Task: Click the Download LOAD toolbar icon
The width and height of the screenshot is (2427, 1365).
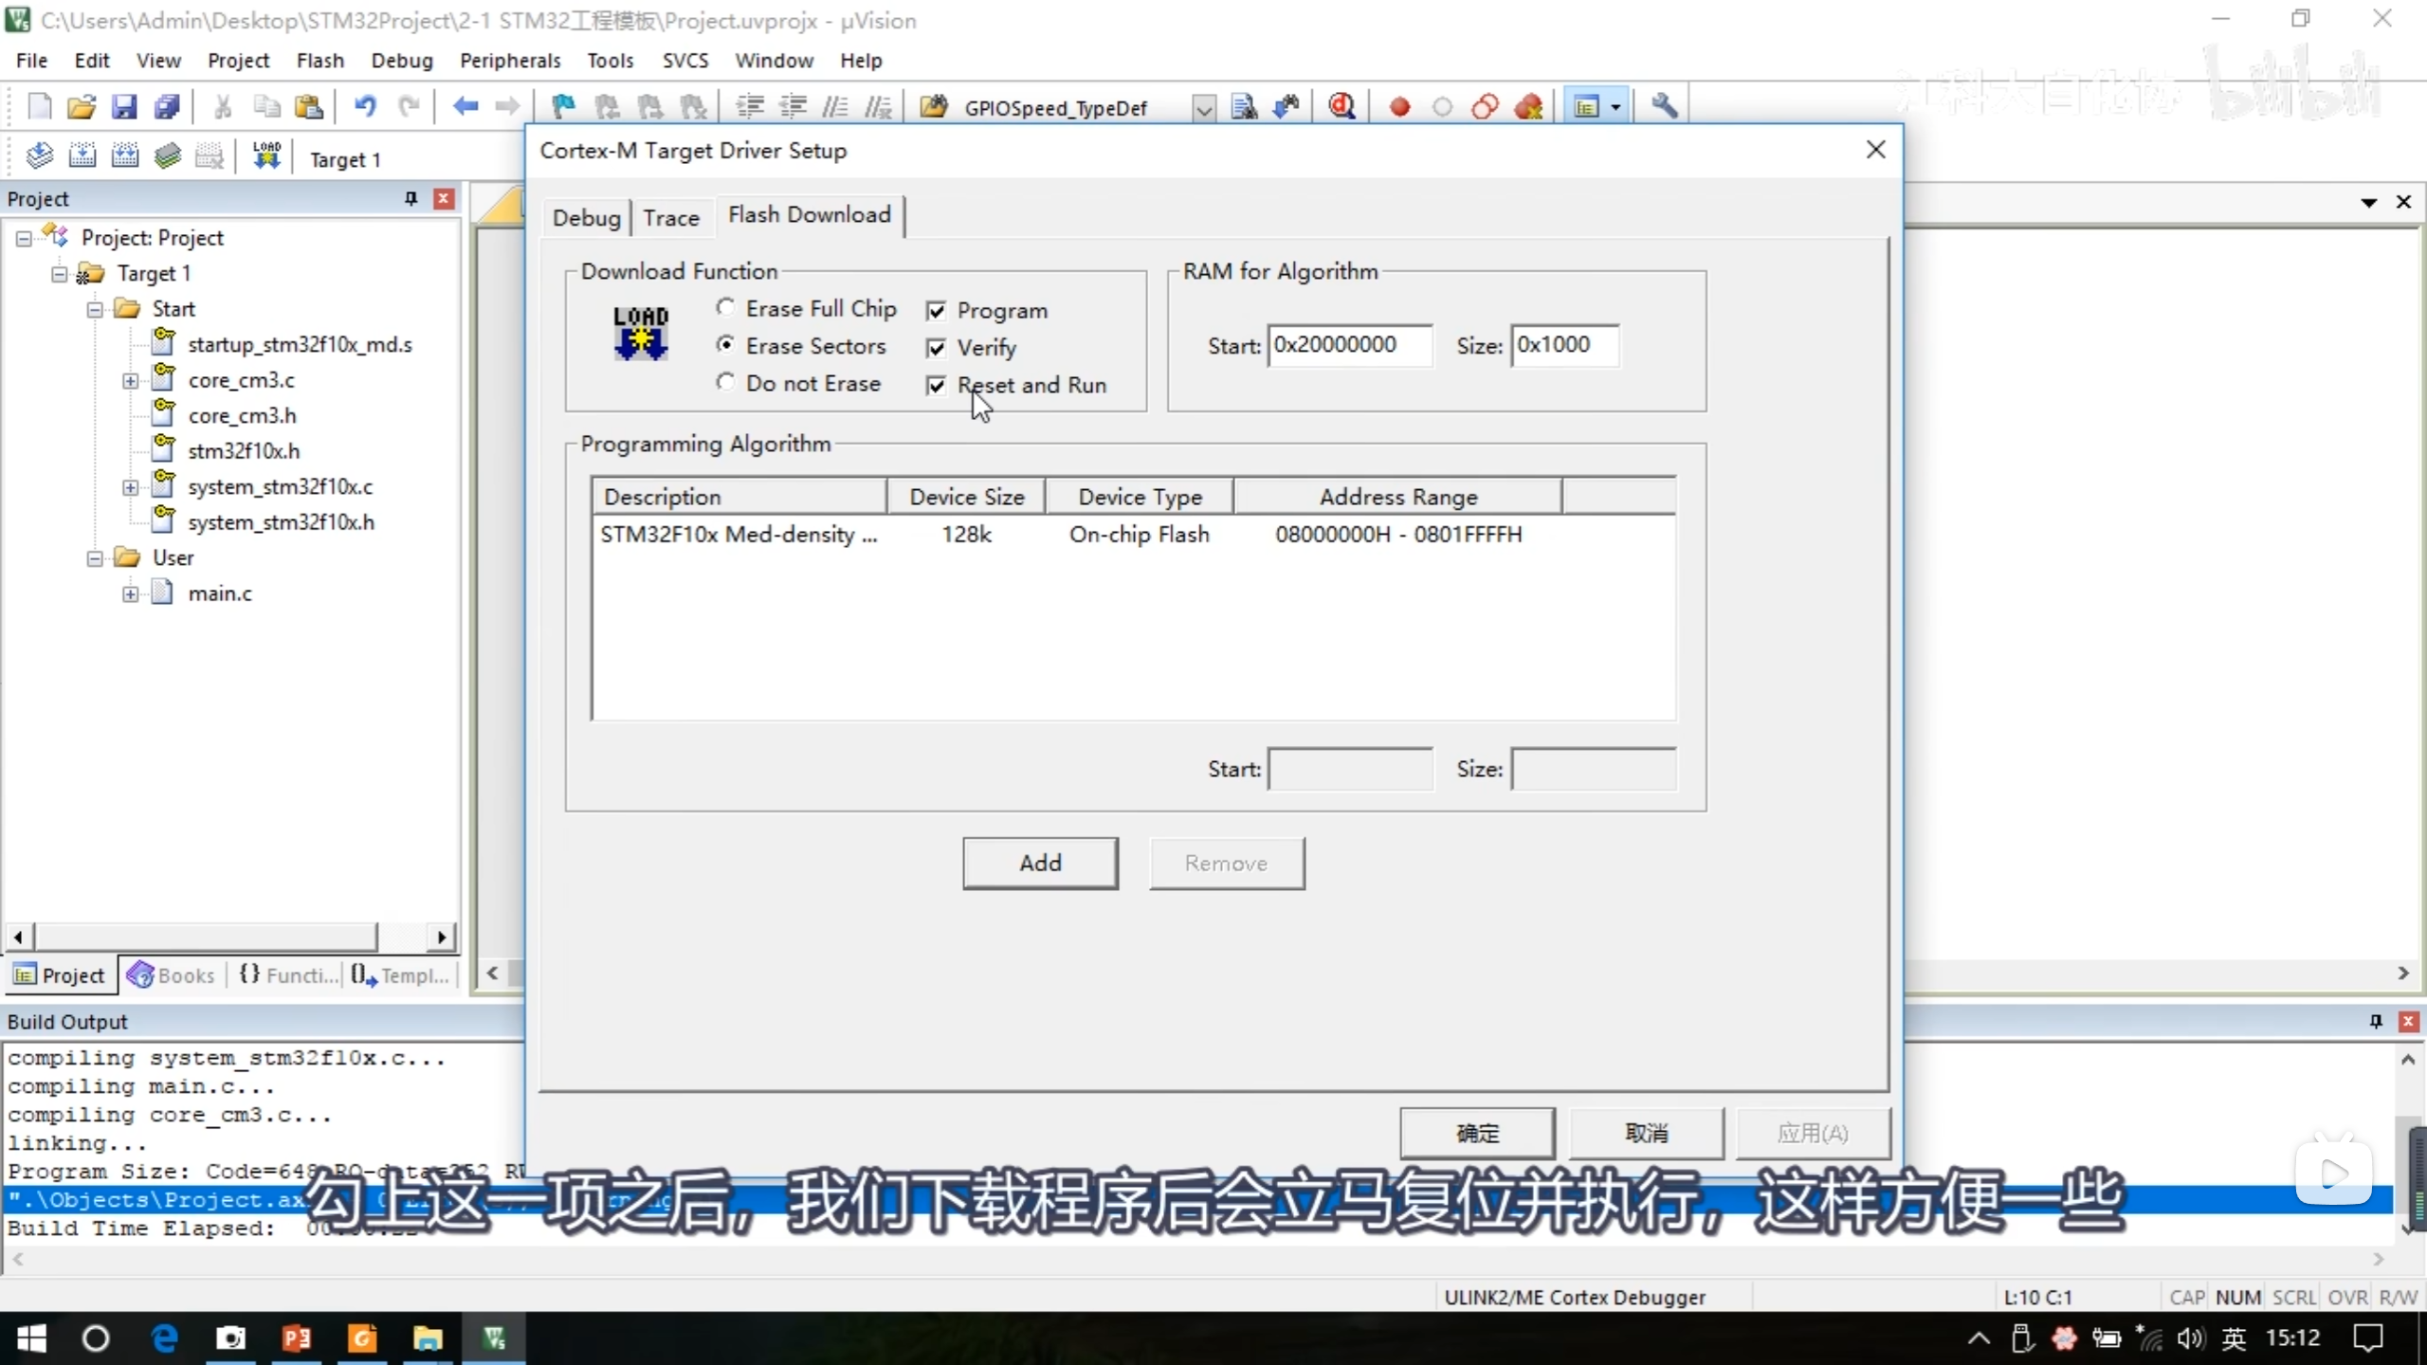Action: pyautogui.click(x=266, y=155)
